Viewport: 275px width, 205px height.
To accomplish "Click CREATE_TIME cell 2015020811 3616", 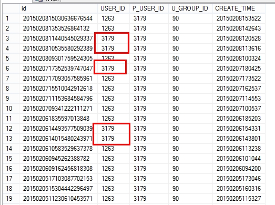I will click(x=239, y=48).
